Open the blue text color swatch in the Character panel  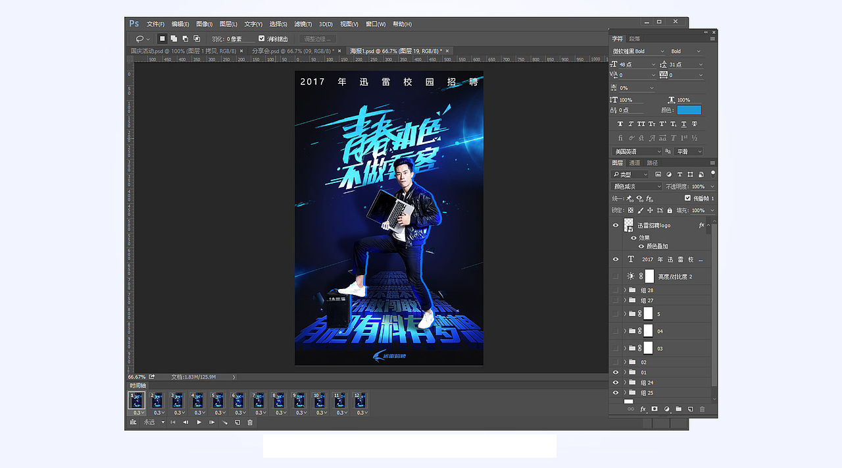[689, 110]
